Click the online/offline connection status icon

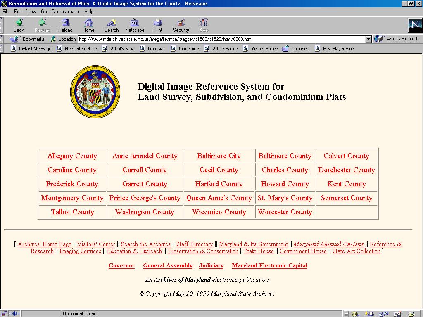click(x=14, y=314)
